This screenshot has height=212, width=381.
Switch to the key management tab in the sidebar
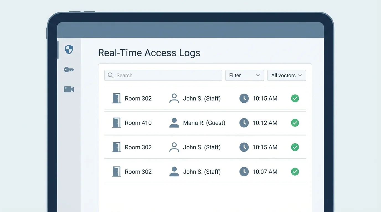(x=69, y=69)
